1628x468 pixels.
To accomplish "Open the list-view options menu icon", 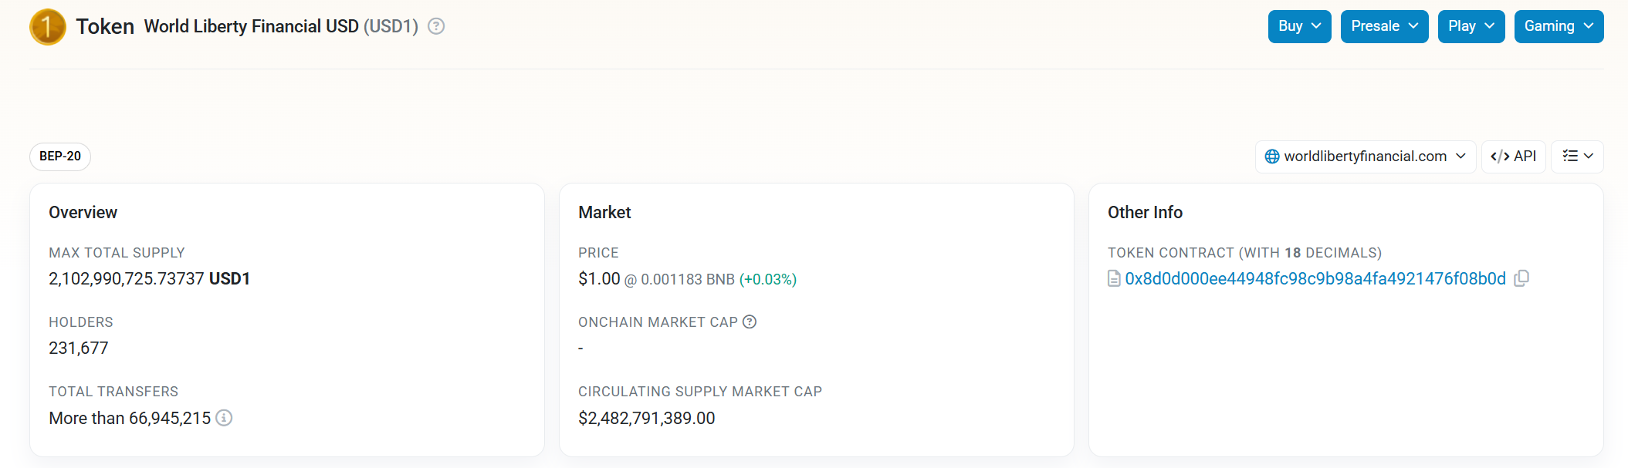I will coord(1577,157).
